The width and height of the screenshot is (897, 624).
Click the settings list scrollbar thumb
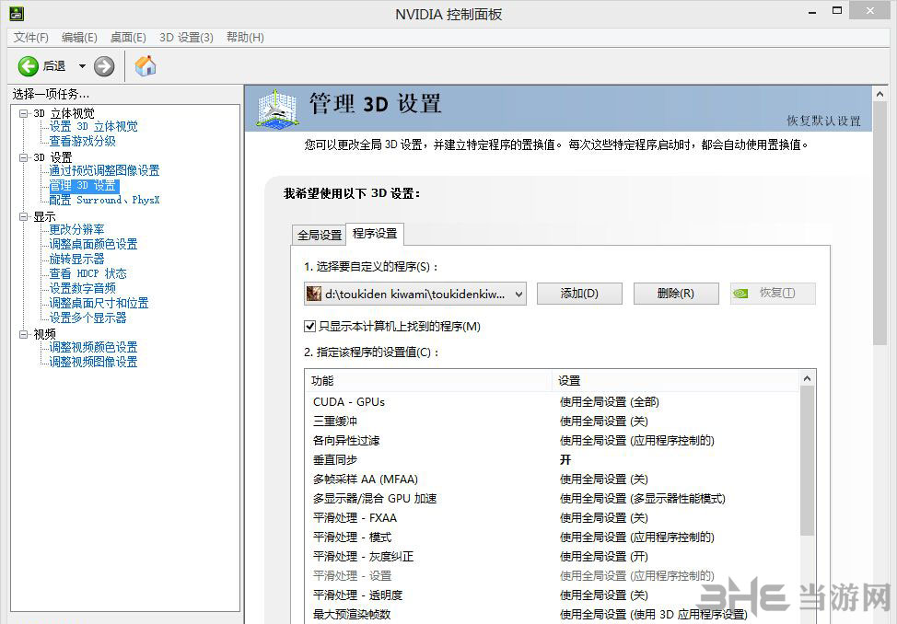click(807, 461)
